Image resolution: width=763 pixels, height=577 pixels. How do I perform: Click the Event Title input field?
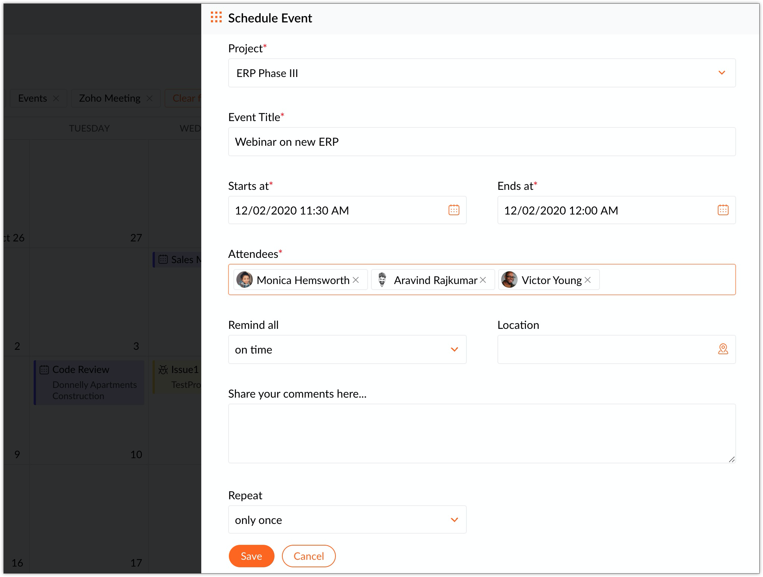pyautogui.click(x=481, y=142)
